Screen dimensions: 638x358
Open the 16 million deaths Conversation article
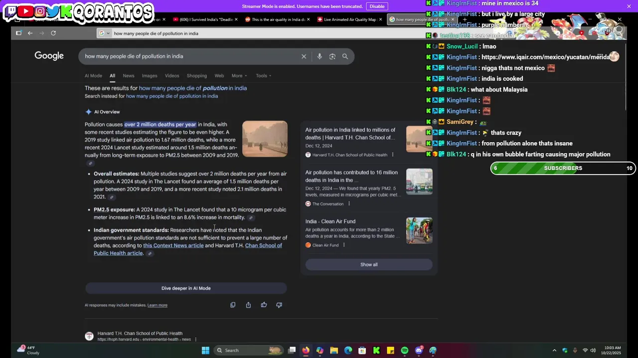pyautogui.click(x=351, y=176)
